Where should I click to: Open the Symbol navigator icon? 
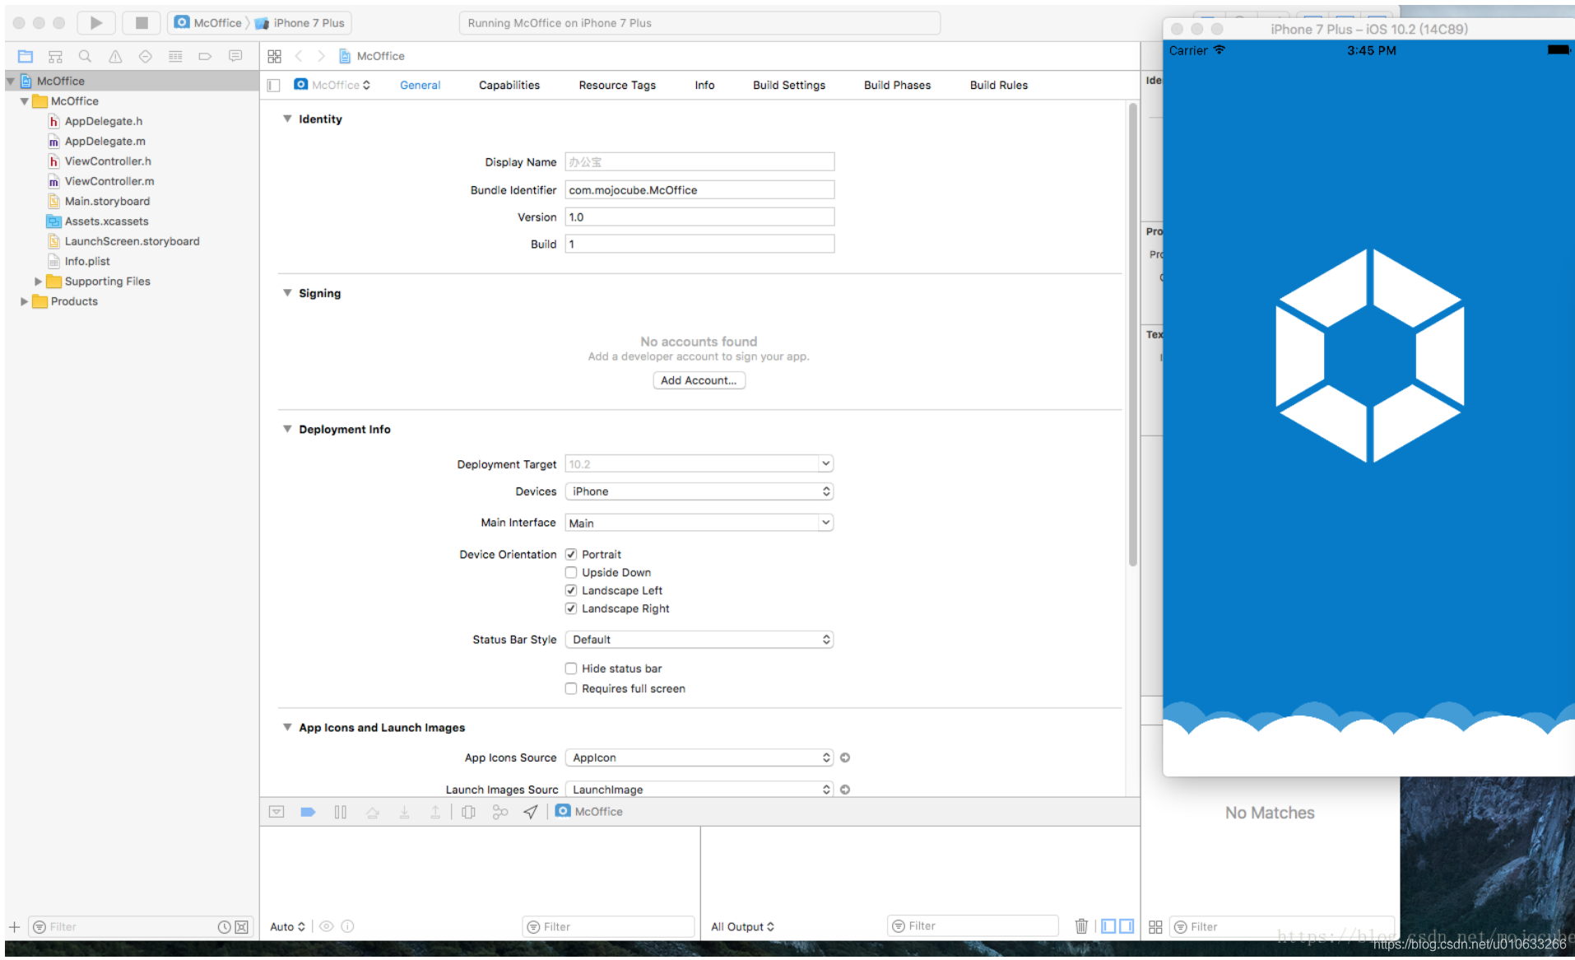(x=55, y=56)
